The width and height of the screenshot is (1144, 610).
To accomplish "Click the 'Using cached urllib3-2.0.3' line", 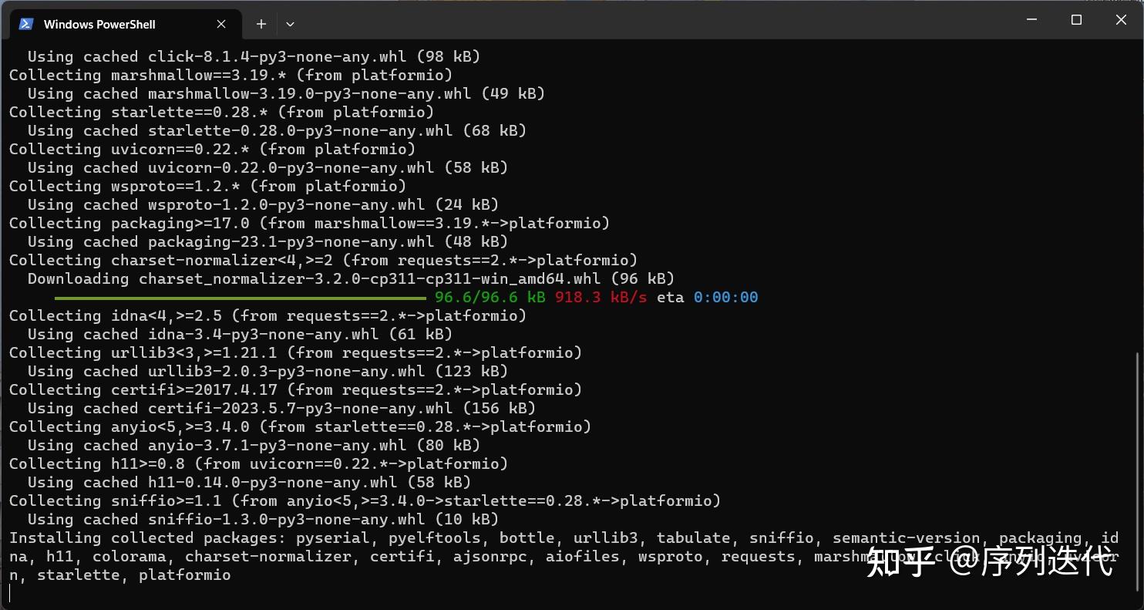I will (268, 372).
